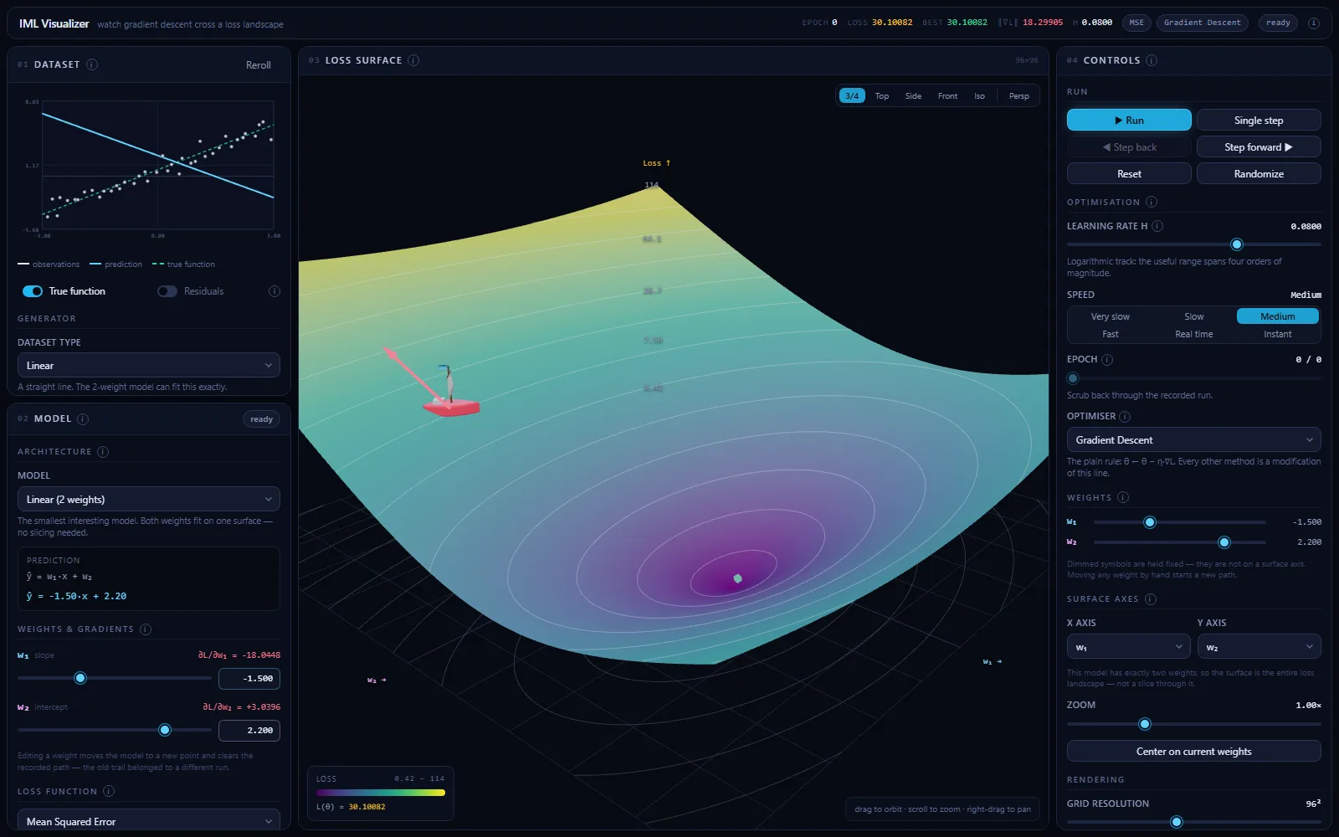Show Architecture section info
1339x837 pixels.
103,452
